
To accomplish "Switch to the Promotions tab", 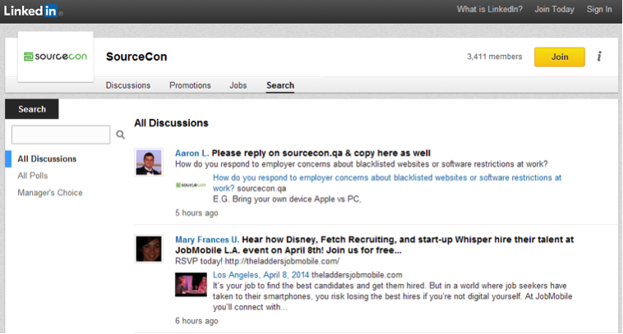I will [x=190, y=85].
